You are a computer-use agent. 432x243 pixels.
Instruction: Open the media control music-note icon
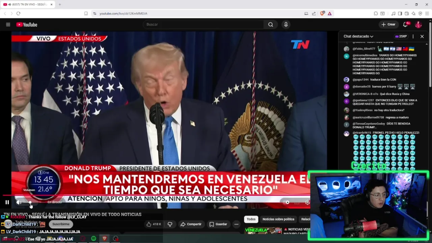coord(393,13)
